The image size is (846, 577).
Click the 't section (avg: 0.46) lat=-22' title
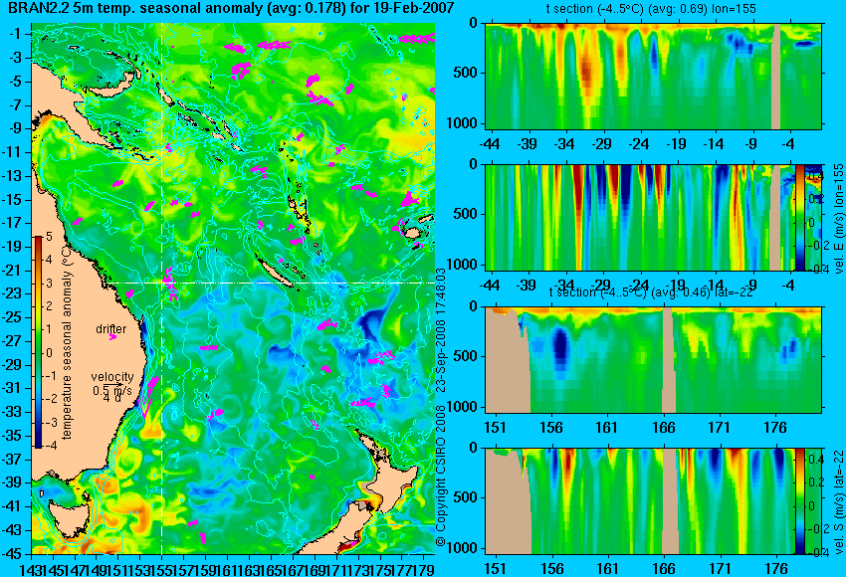click(x=651, y=292)
